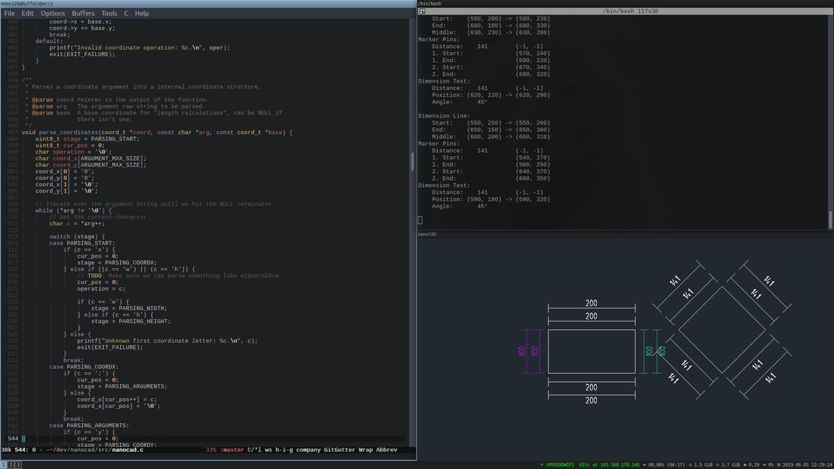Open the Help menu in Emacs
The width and height of the screenshot is (834, 469).
(142, 13)
